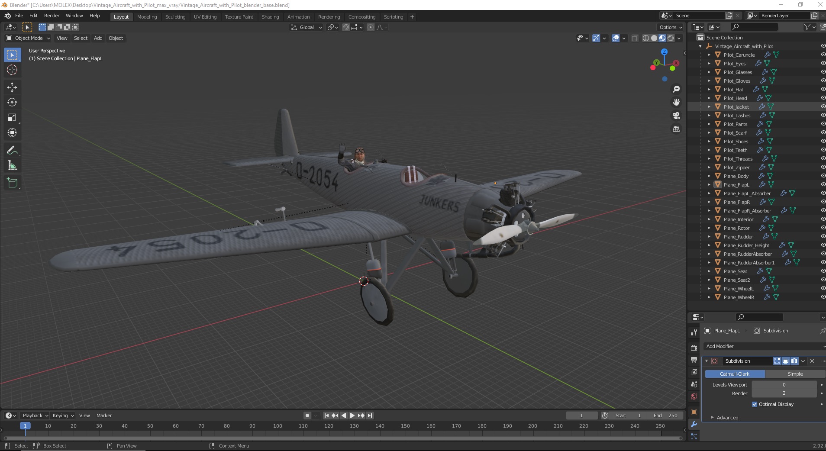Screen dimensions: 826x451
Task: Open Object Mode dropdown
Action: coord(28,38)
